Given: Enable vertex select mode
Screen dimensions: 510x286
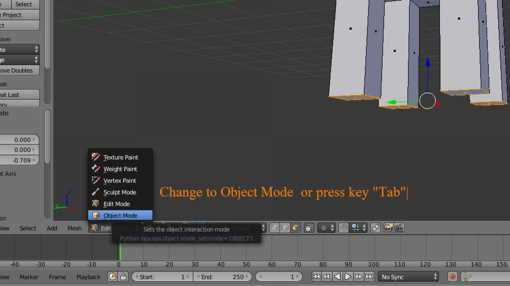Looking at the screenshot, I should tap(274, 228).
